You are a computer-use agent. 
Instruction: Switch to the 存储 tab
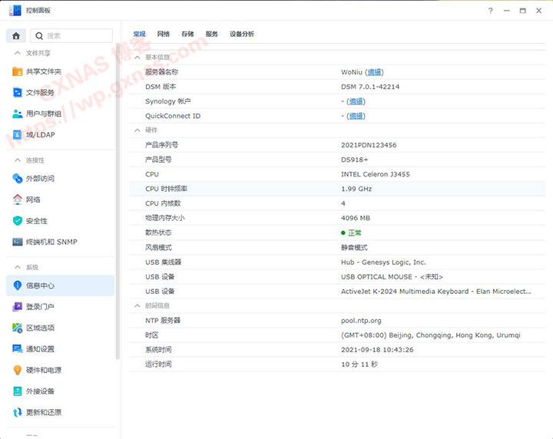click(187, 35)
